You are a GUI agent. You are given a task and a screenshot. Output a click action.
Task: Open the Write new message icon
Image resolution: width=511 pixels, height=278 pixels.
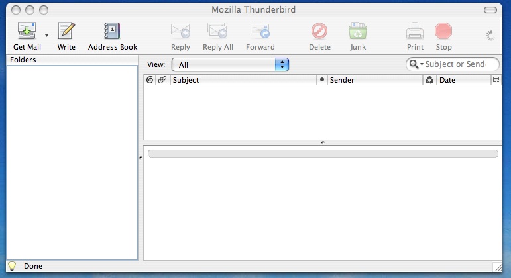[x=66, y=31]
